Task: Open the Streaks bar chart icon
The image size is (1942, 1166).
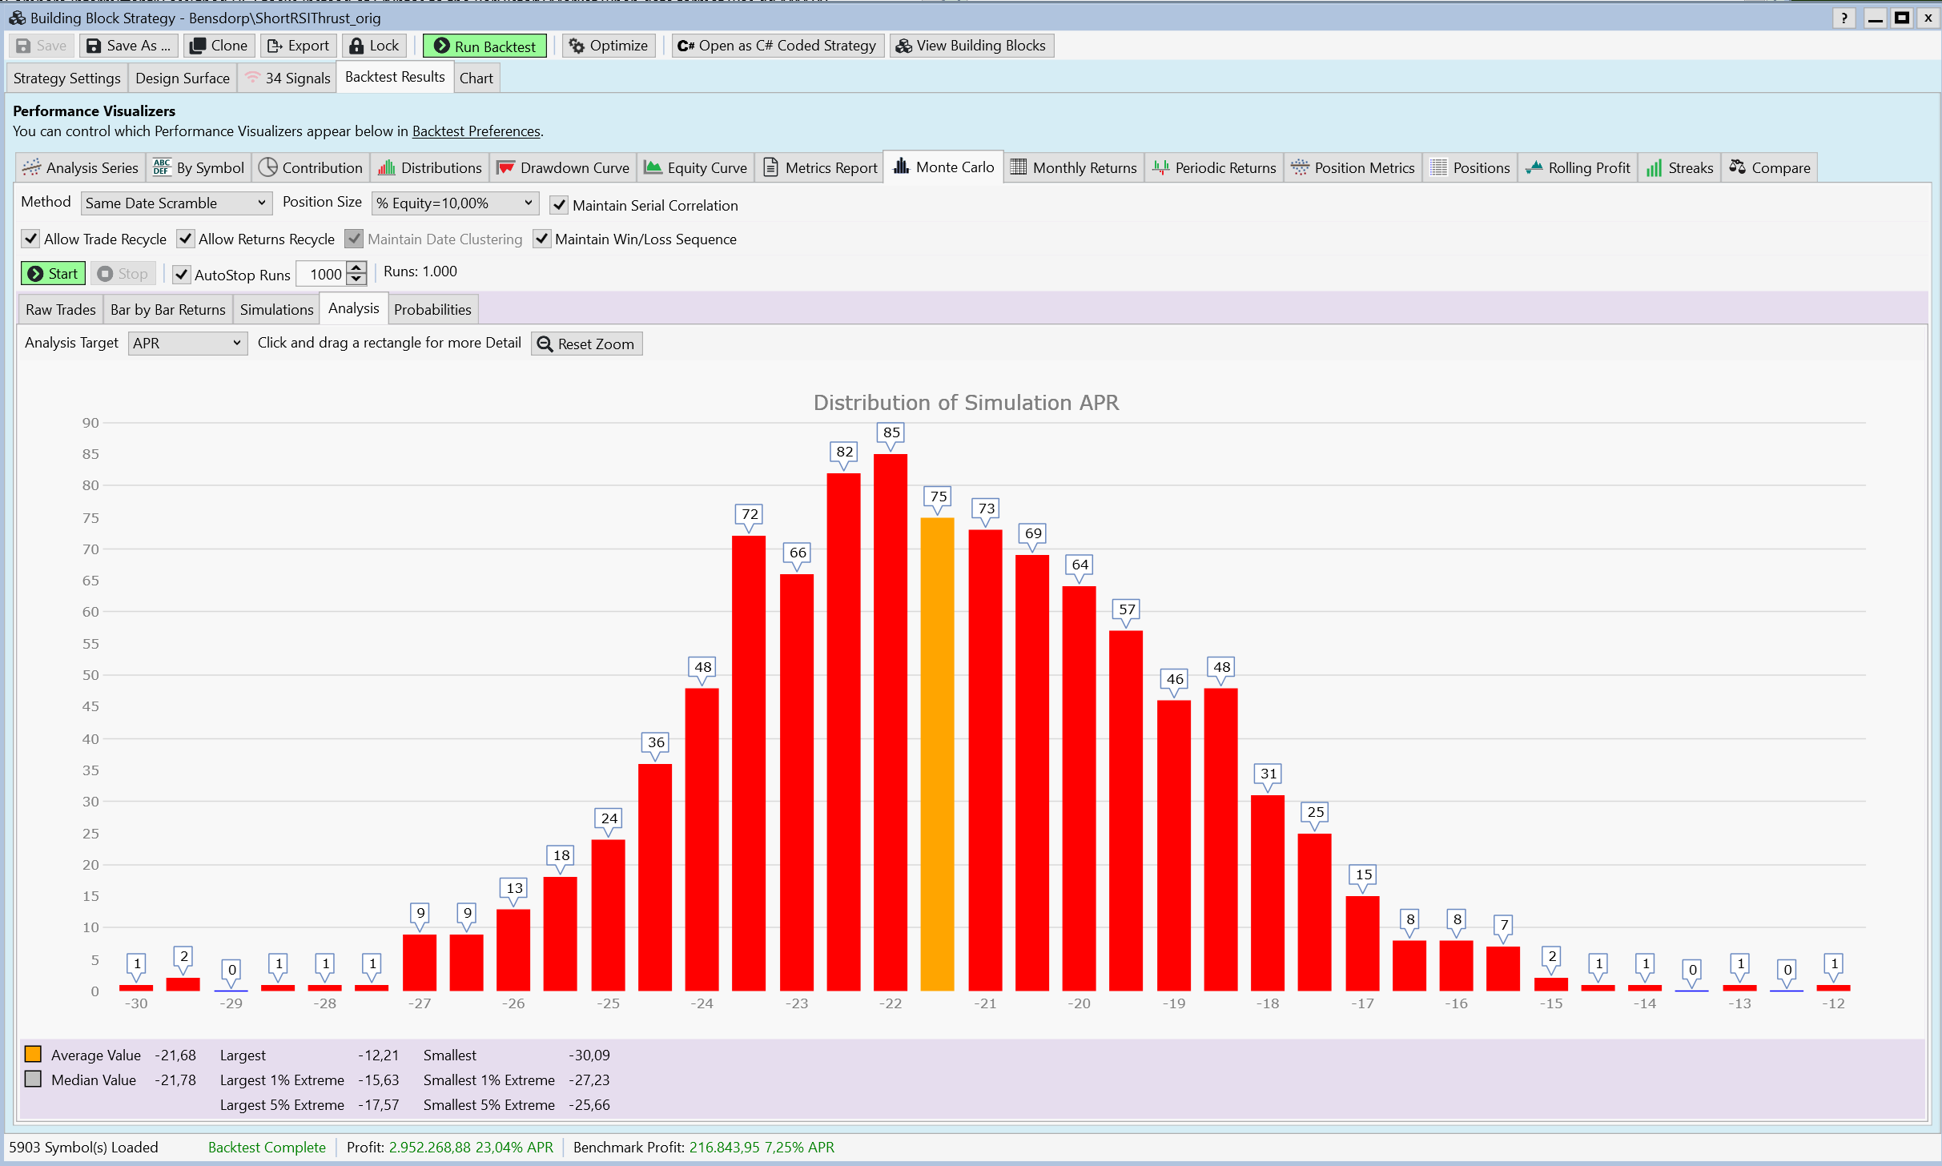Action: pos(1654,167)
